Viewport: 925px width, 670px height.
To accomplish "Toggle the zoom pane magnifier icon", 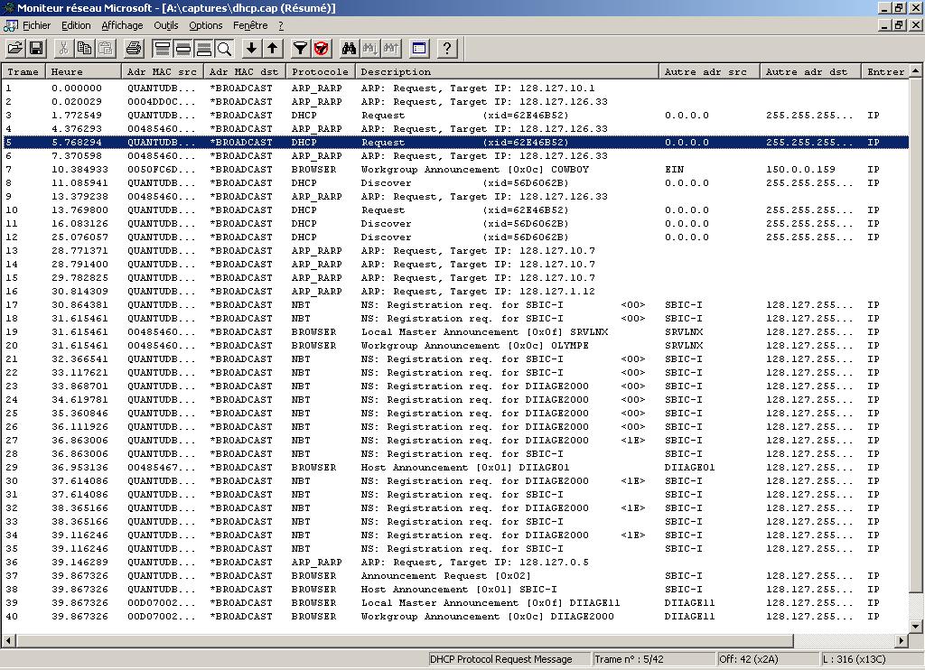I will [x=224, y=49].
